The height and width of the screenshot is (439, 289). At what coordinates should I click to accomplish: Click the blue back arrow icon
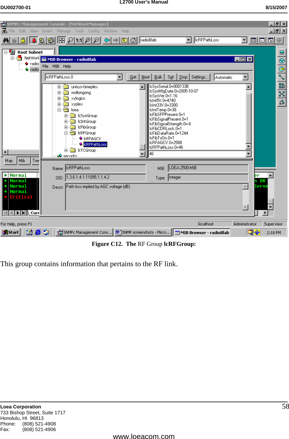(106, 40)
